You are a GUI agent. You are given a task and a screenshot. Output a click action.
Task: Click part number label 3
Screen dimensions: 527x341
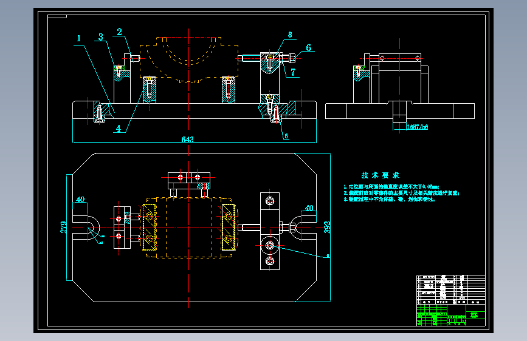100,37
